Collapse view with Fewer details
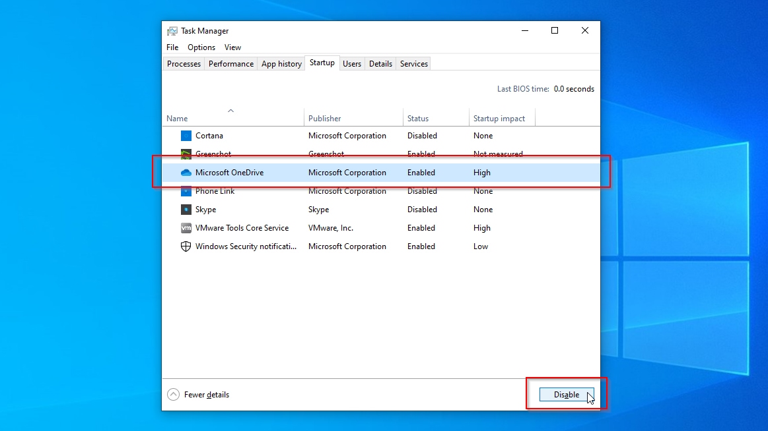This screenshot has height=431, width=768. click(x=199, y=395)
